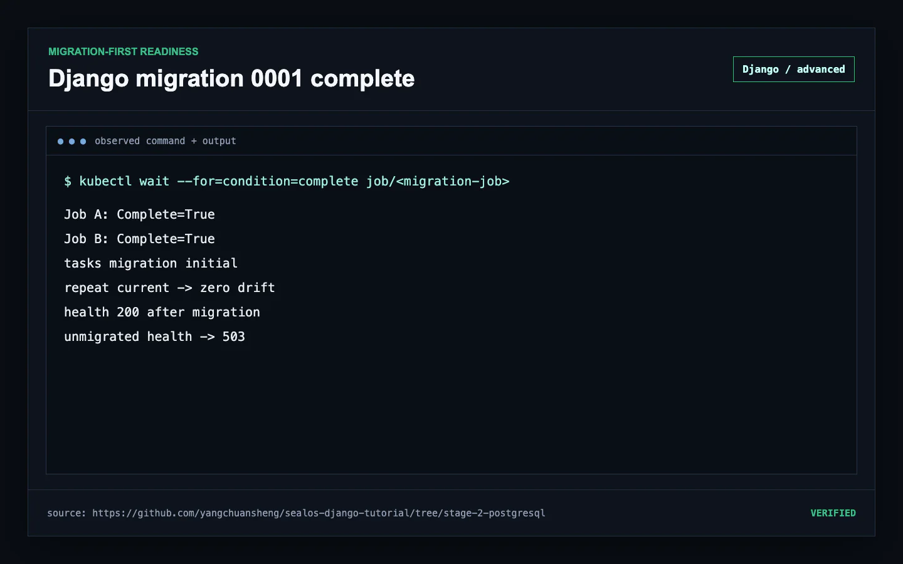
Task: Open the GitHub source URL link
Action: [x=319, y=513]
